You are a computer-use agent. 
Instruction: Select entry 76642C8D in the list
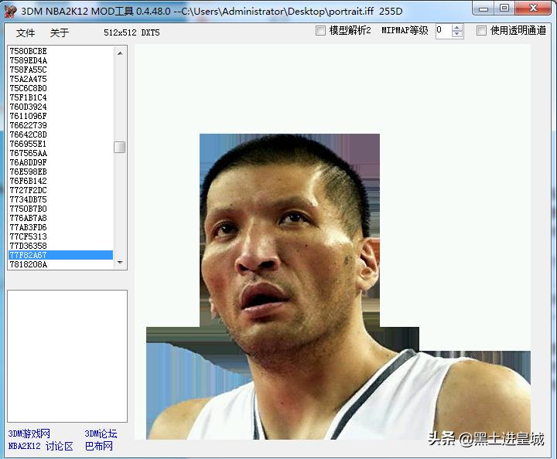click(60, 134)
